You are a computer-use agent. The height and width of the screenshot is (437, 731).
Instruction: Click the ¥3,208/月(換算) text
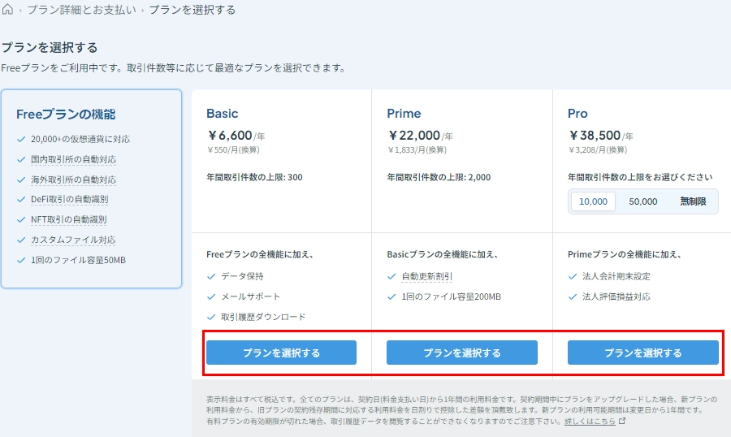(597, 149)
